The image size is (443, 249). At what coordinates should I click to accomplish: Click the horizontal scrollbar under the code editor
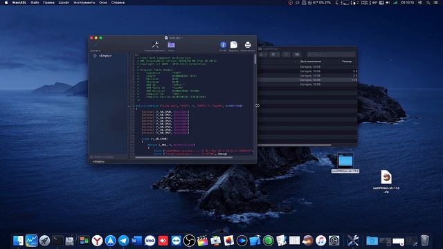(183, 157)
